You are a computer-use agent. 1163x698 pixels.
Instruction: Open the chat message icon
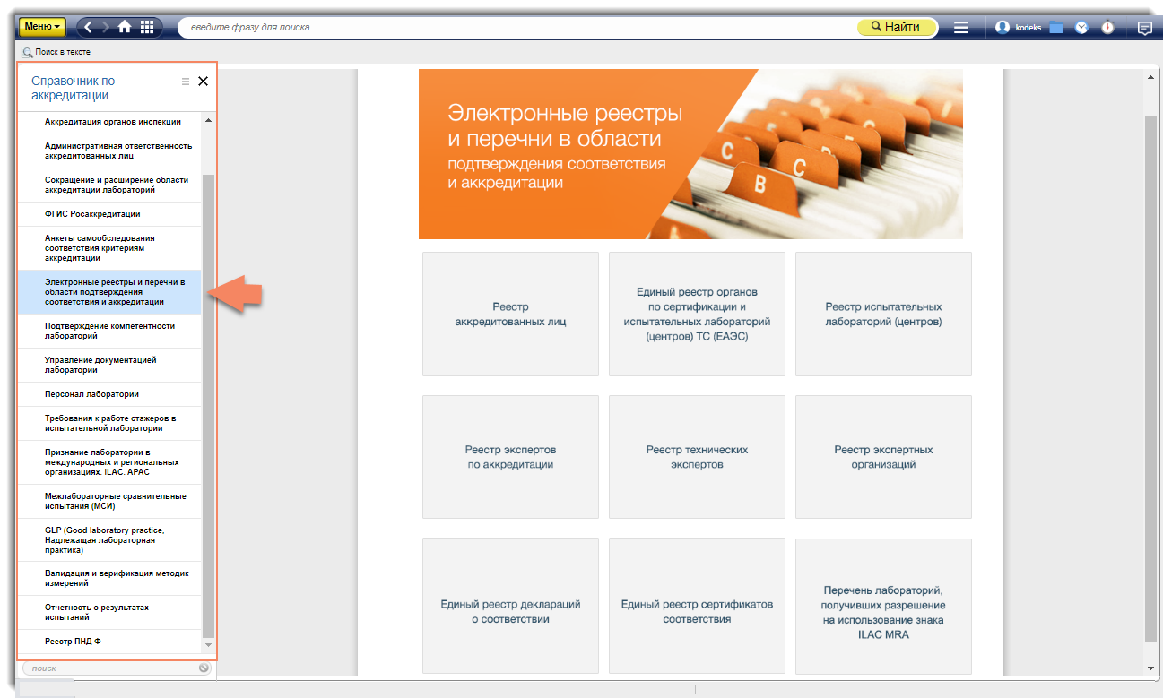coord(1145,28)
